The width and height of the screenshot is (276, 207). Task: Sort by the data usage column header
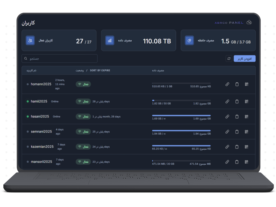pyautogui.click(x=158, y=70)
